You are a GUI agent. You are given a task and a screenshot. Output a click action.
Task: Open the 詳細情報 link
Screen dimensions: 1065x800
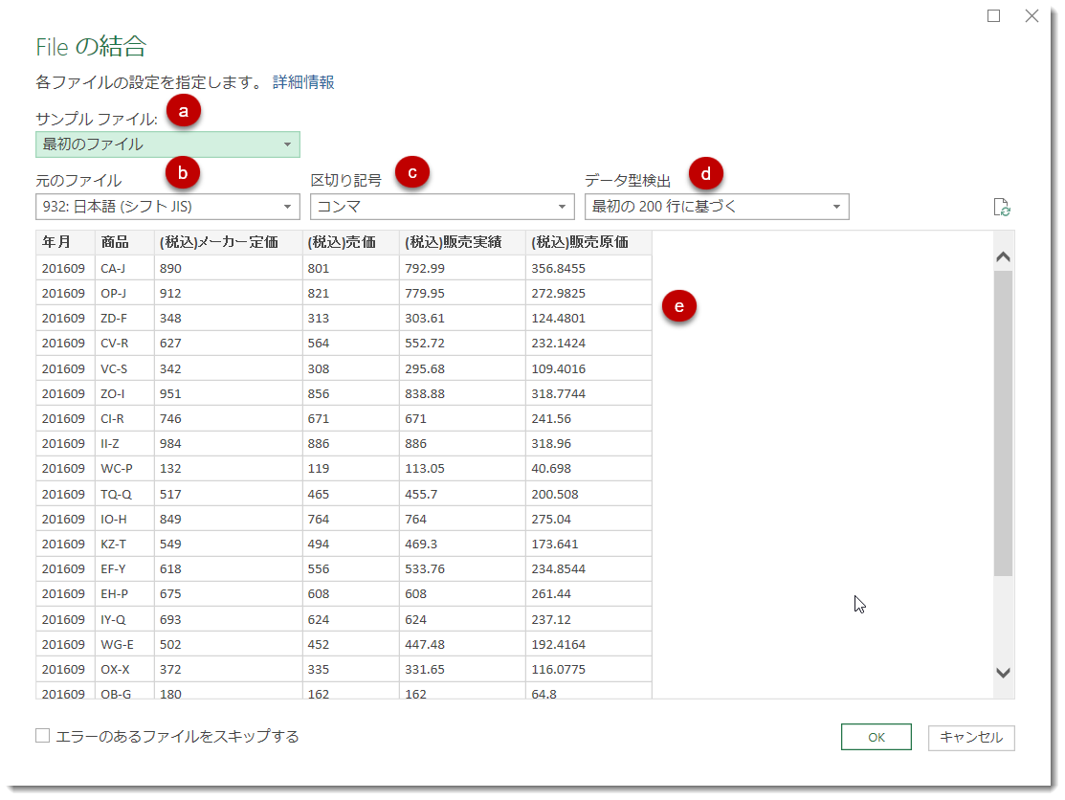303,82
